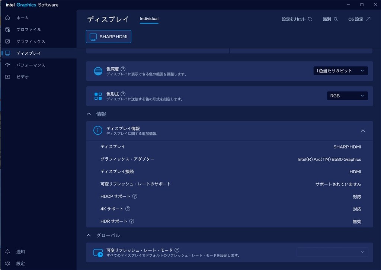Click the 識別 button text
Screen dimensions: 381x270
[327, 19]
